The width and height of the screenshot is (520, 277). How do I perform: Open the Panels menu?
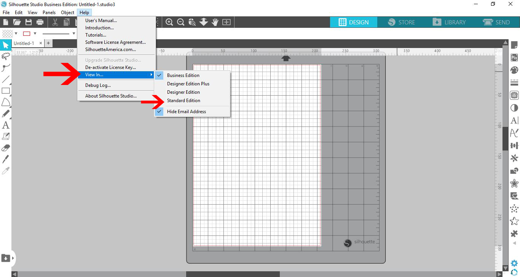[49, 13]
